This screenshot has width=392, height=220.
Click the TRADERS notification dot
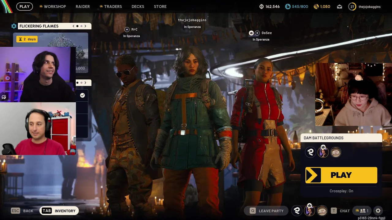pos(101,6)
